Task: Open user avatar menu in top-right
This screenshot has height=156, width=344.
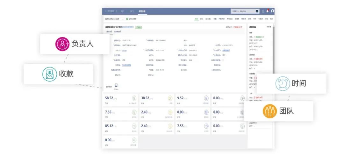Action: coord(272,11)
